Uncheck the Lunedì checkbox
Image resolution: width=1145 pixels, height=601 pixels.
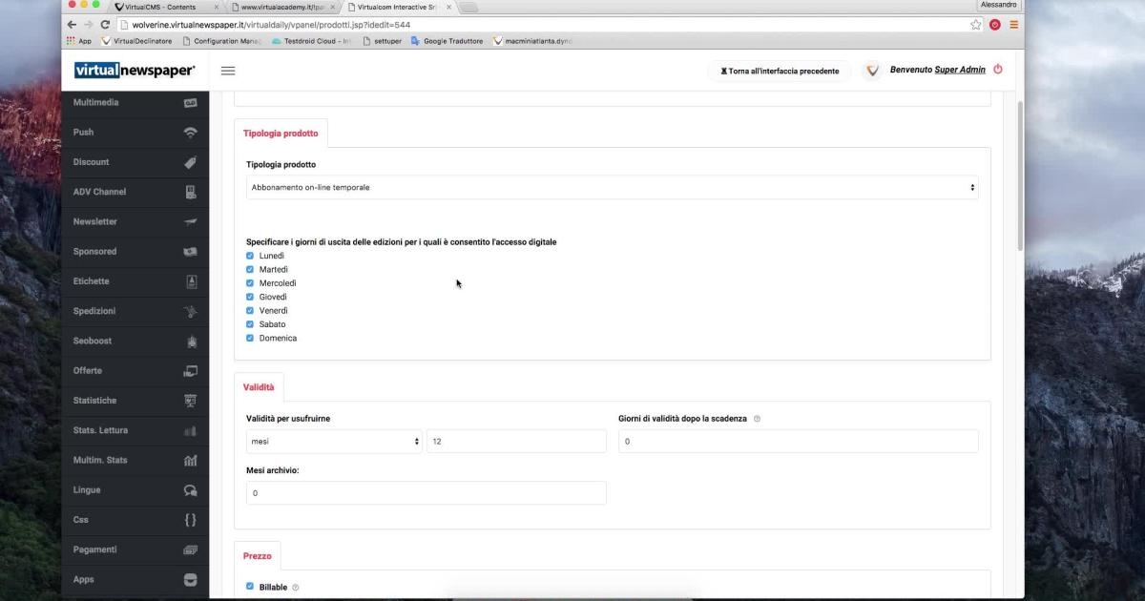[250, 256]
